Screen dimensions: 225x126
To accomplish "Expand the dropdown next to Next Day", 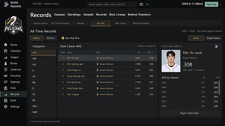I will pos(221,5).
